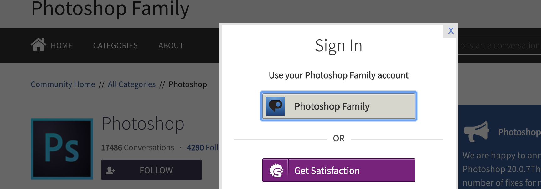Close the Sign In dialog
The image size is (541, 189).
(451, 31)
